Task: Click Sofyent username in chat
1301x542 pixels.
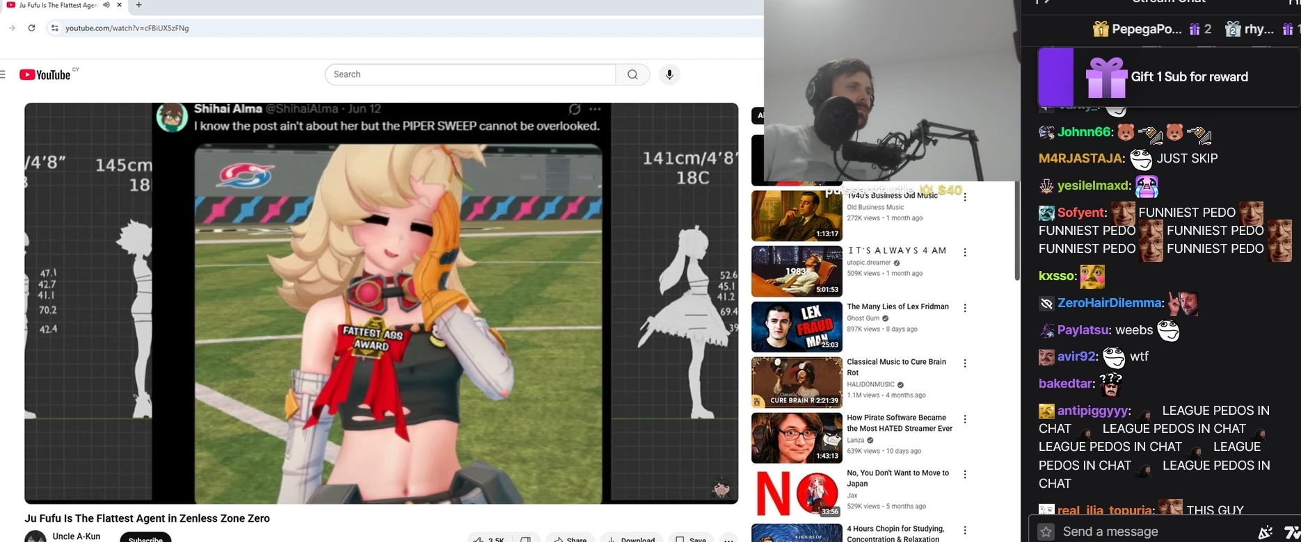Action: (x=1080, y=213)
